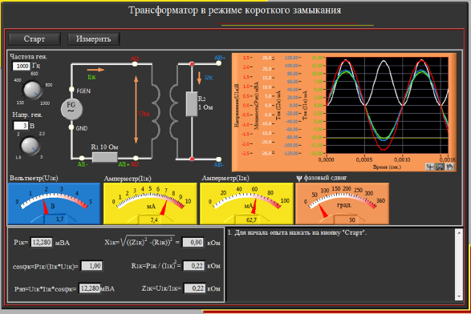Click the title Трансформатор в режиме короткого замыкания
Image resolution: width=471 pixels, height=314 pixels.
pos(235,10)
